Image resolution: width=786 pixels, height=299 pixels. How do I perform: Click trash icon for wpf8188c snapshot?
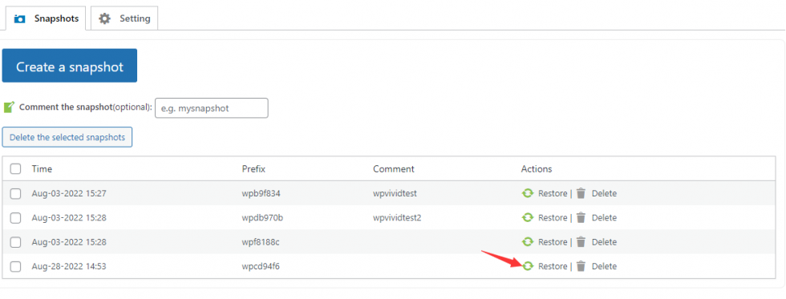(581, 242)
